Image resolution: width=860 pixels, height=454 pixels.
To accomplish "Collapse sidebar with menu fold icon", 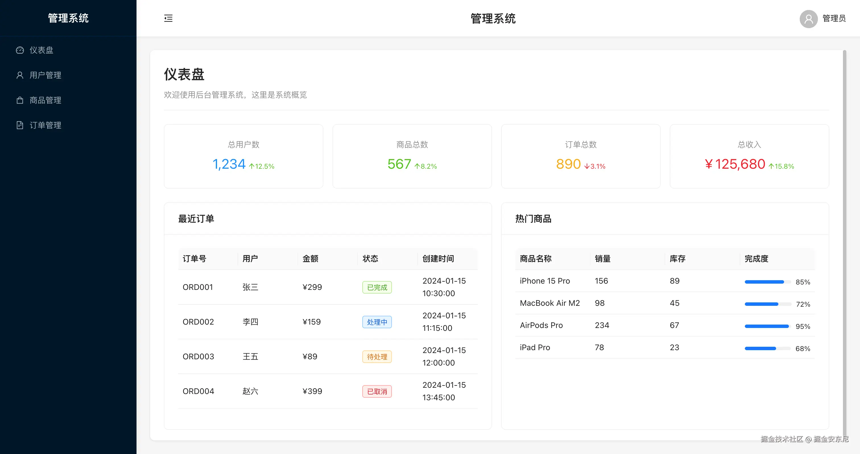I will pos(168,18).
